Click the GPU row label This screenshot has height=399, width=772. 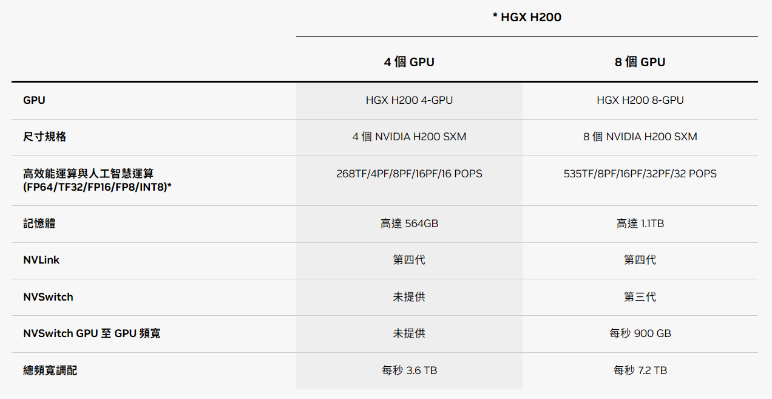point(34,100)
